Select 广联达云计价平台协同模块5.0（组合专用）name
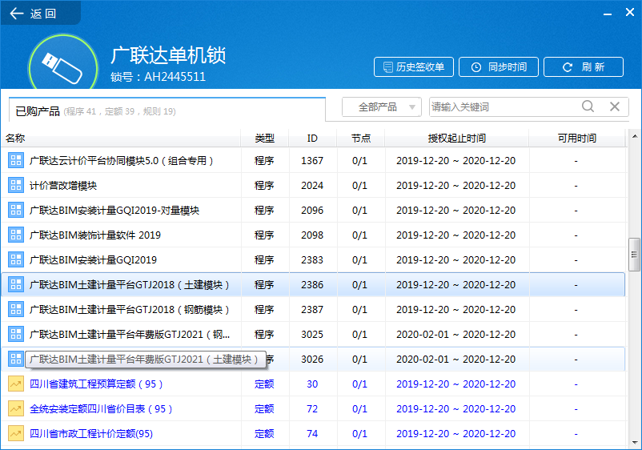 pos(122,160)
